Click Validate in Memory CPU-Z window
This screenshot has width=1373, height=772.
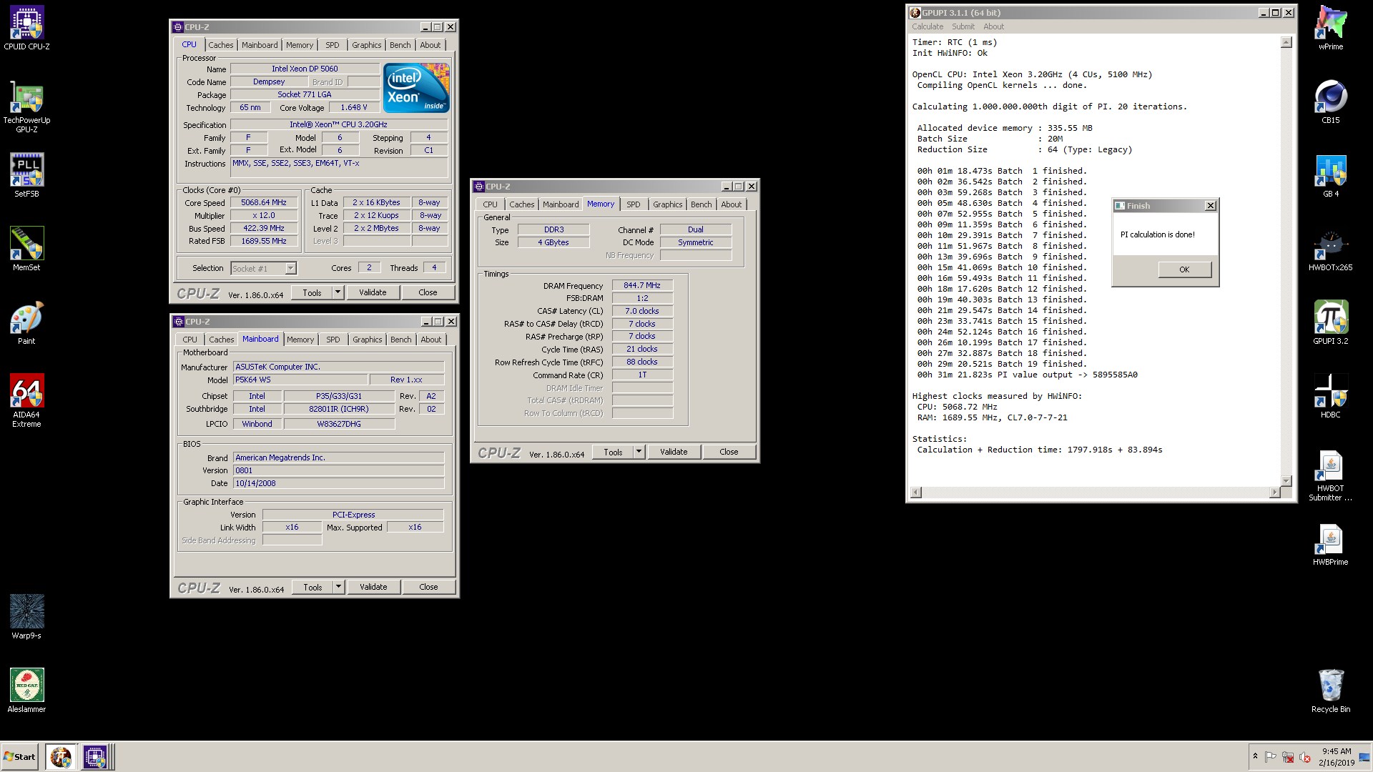[x=674, y=452]
